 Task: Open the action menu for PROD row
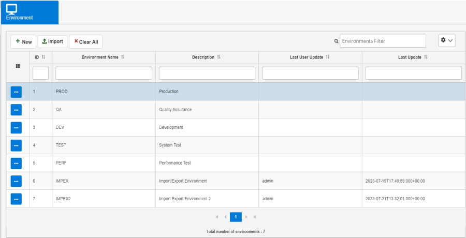[16, 92]
